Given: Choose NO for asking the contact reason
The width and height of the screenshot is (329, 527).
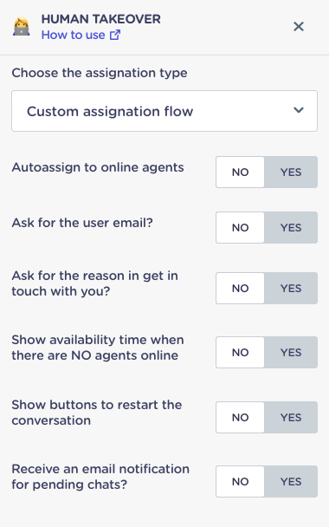Looking at the screenshot, I should 240,289.
